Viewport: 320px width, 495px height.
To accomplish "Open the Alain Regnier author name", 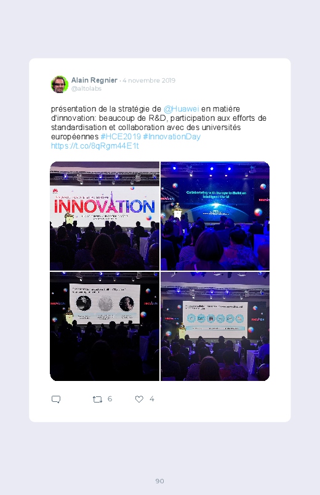I will [x=94, y=80].
